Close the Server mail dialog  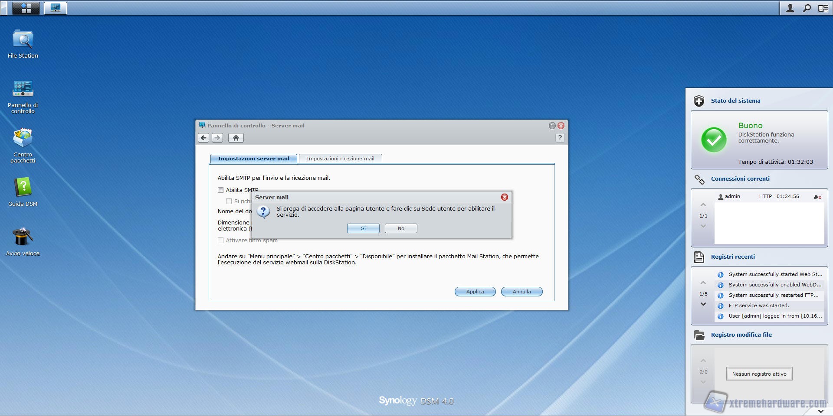click(504, 197)
